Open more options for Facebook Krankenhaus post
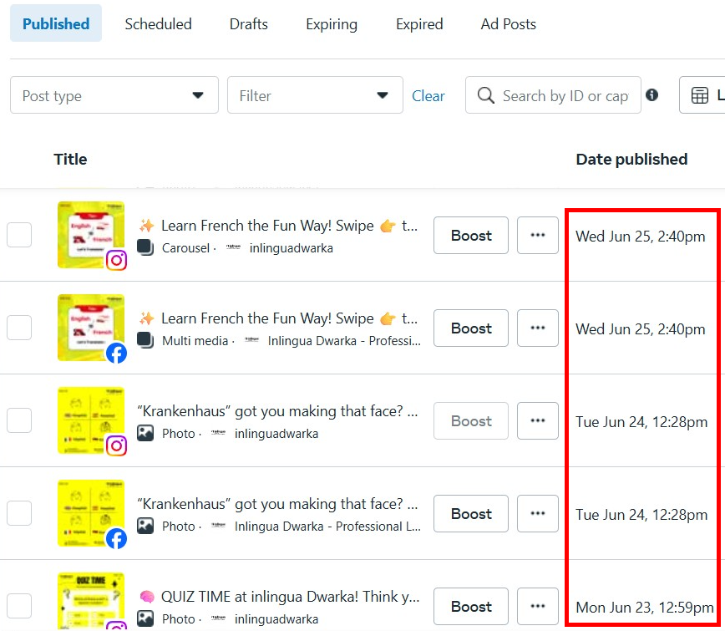This screenshot has width=725, height=631. (538, 513)
